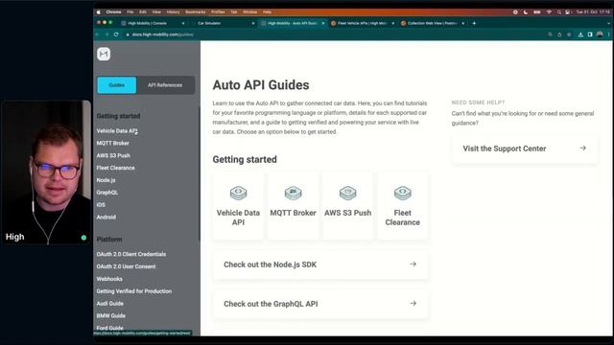Click the browser forward arrow
This screenshot has height=345, width=614.
(x=106, y=34)
